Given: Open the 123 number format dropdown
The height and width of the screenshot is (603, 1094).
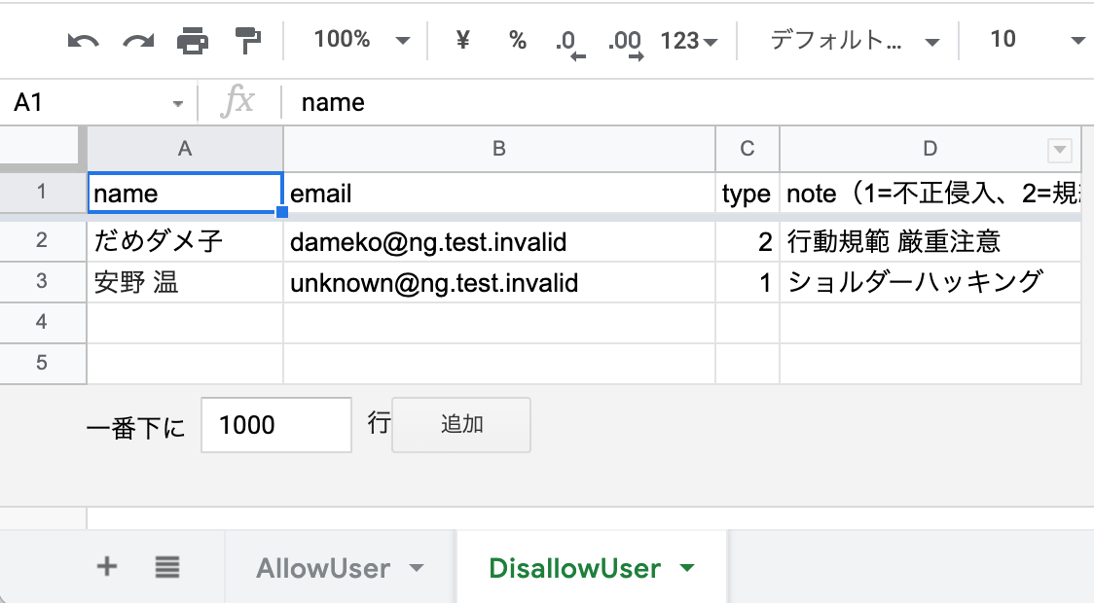Looking at the screenshot, I should (688, 41).
